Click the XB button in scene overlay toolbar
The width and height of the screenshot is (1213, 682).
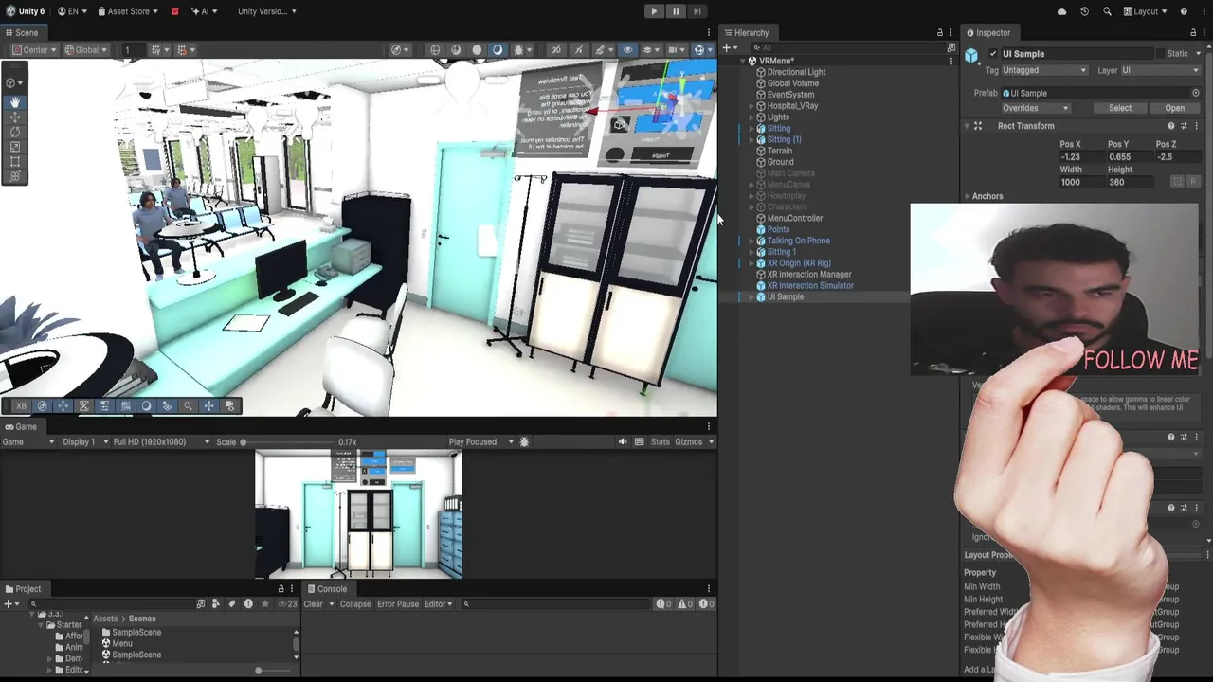21,405
